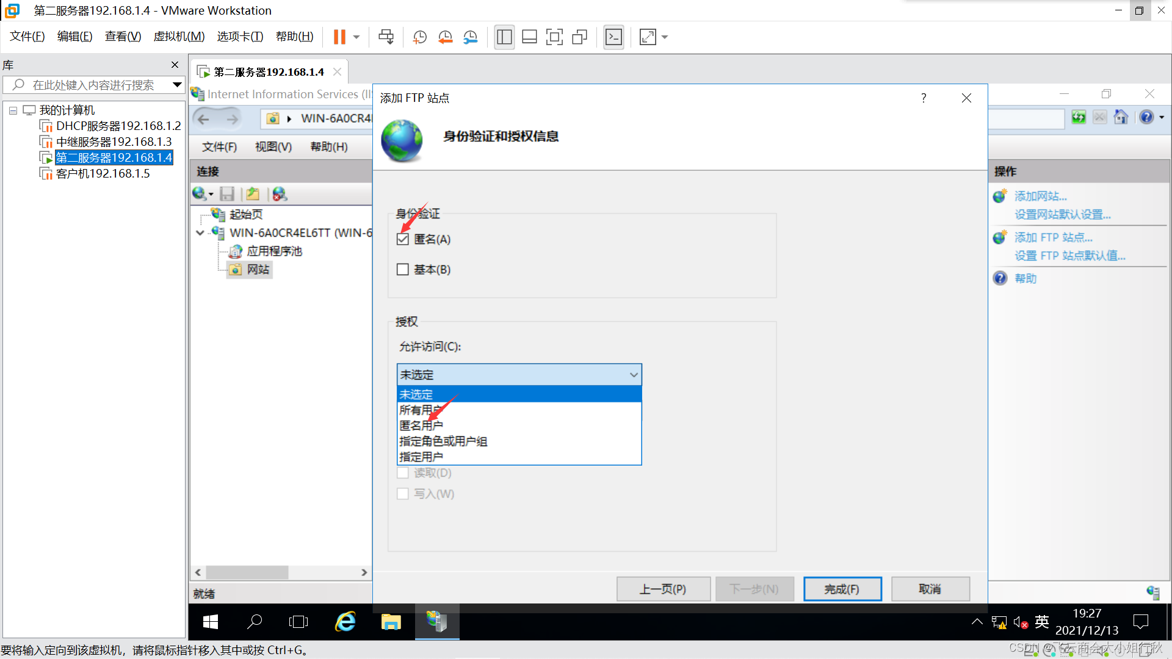Collapse the WIN-6A0CR4EL6TT server tree node

point(200,233)
